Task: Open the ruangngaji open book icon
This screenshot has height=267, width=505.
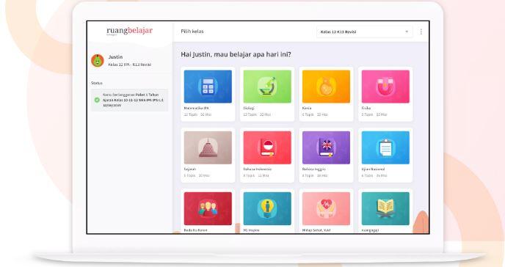Action: point(385,208)
